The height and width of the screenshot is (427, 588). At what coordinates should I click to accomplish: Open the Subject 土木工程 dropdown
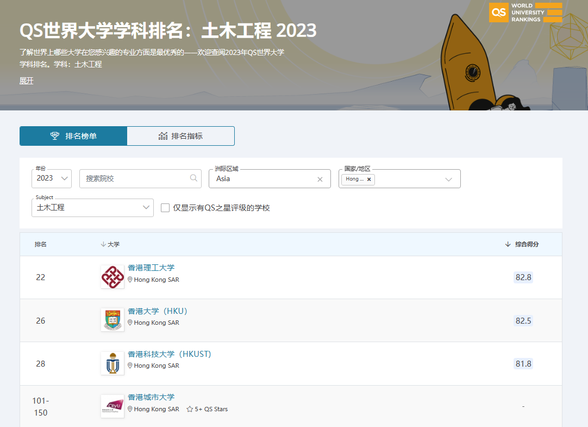click(92, 207)
